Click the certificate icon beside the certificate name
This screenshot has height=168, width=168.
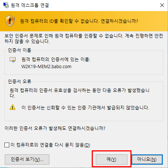point(13,60)
